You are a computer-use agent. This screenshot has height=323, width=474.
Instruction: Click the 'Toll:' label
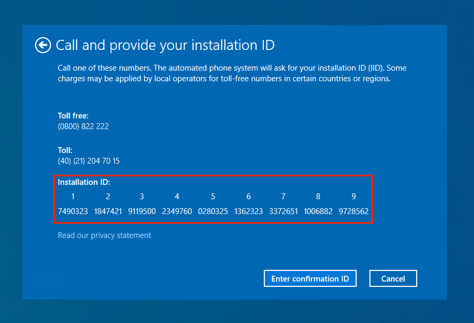(65, 150)
